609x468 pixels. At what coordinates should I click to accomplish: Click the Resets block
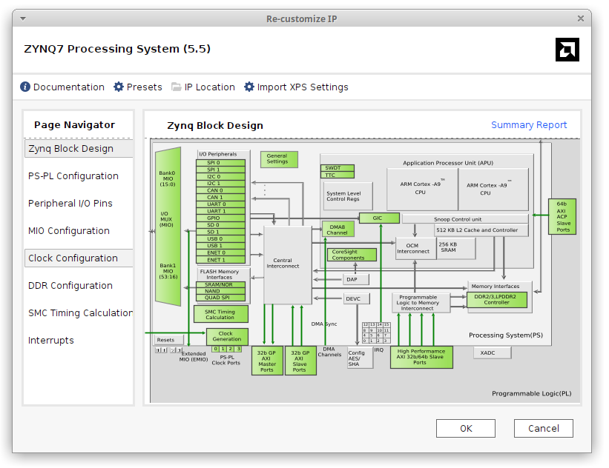(x=168, y=340)
